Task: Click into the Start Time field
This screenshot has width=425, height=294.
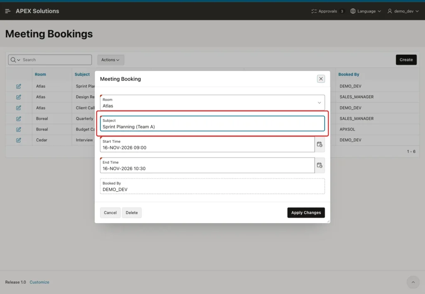Action: (x=208, y=144)
